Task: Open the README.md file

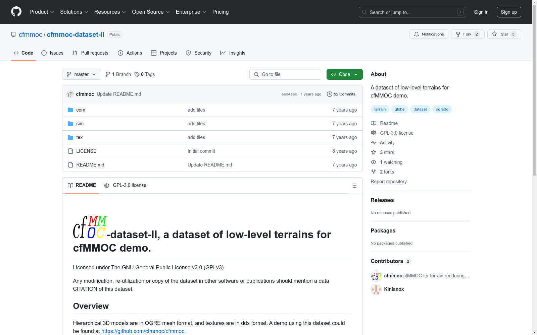Action: [90, 165]
